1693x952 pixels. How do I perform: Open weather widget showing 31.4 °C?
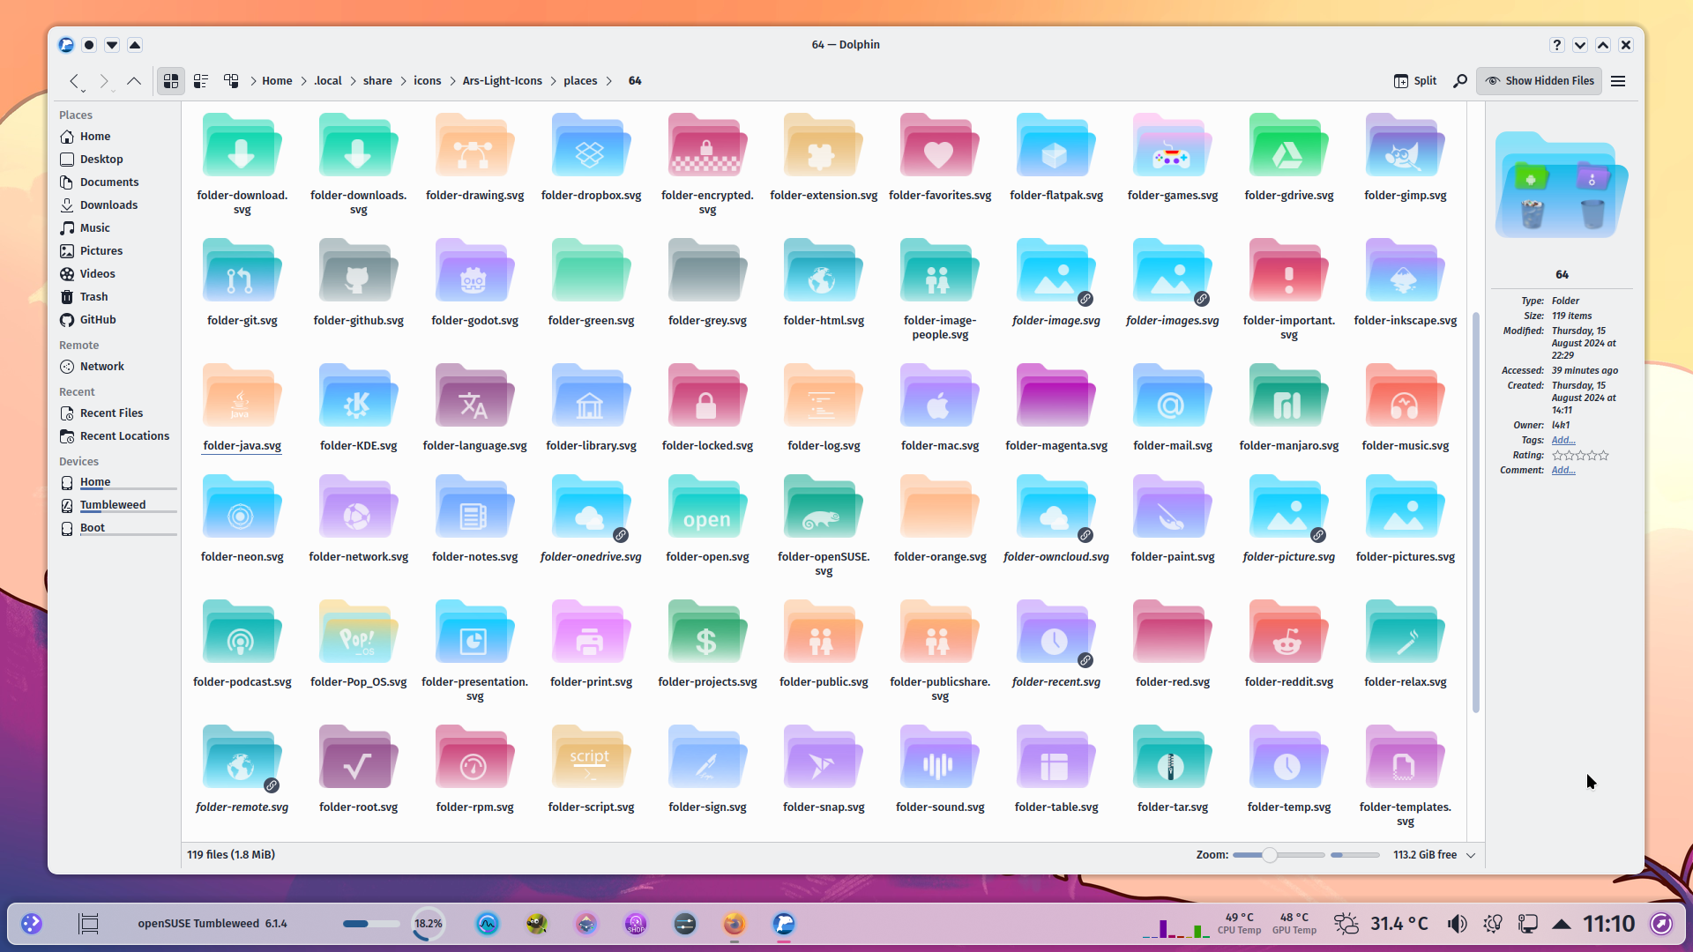(1381, 924)
